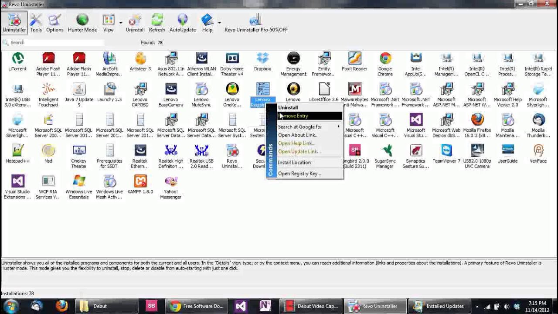Activate Hunter Mode

[x=82, y=23]
